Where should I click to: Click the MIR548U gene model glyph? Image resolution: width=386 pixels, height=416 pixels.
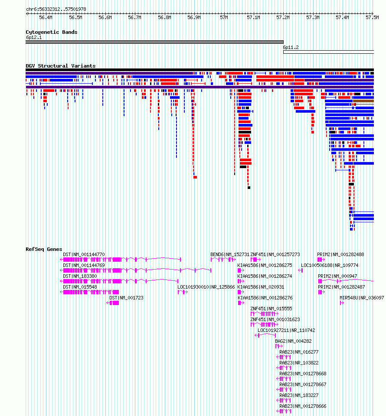(342, 303)
